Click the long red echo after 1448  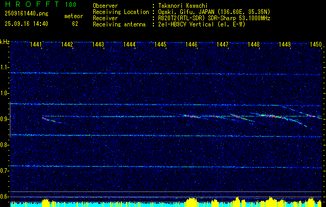273,116
